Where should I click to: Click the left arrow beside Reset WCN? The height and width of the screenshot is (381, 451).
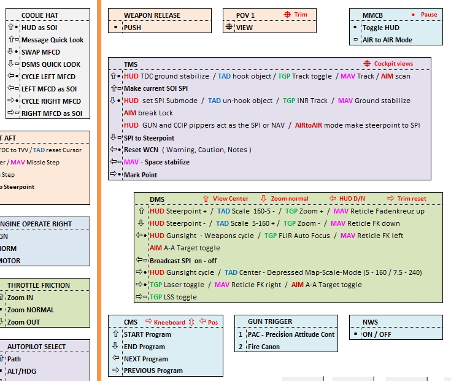pyautogui.click(x=113, y=149)
